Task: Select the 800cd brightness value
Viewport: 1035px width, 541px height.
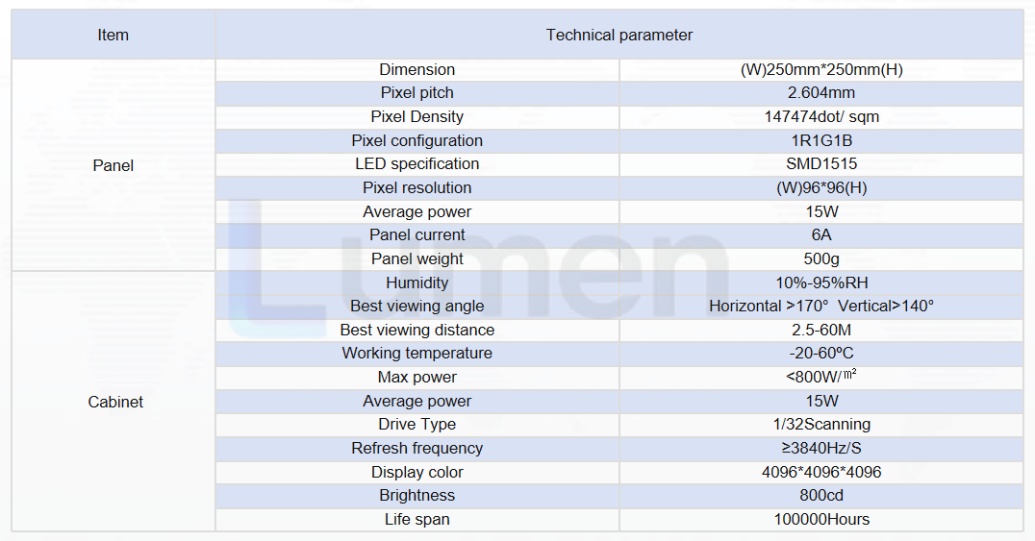Action: coord(821,496)
